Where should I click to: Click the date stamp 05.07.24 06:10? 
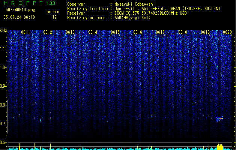pyautogui.click(x=19, y=17)
